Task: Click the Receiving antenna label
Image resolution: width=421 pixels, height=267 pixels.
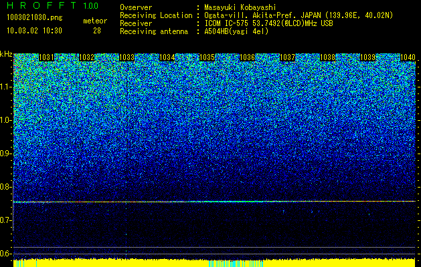Action: pos(154,31)
